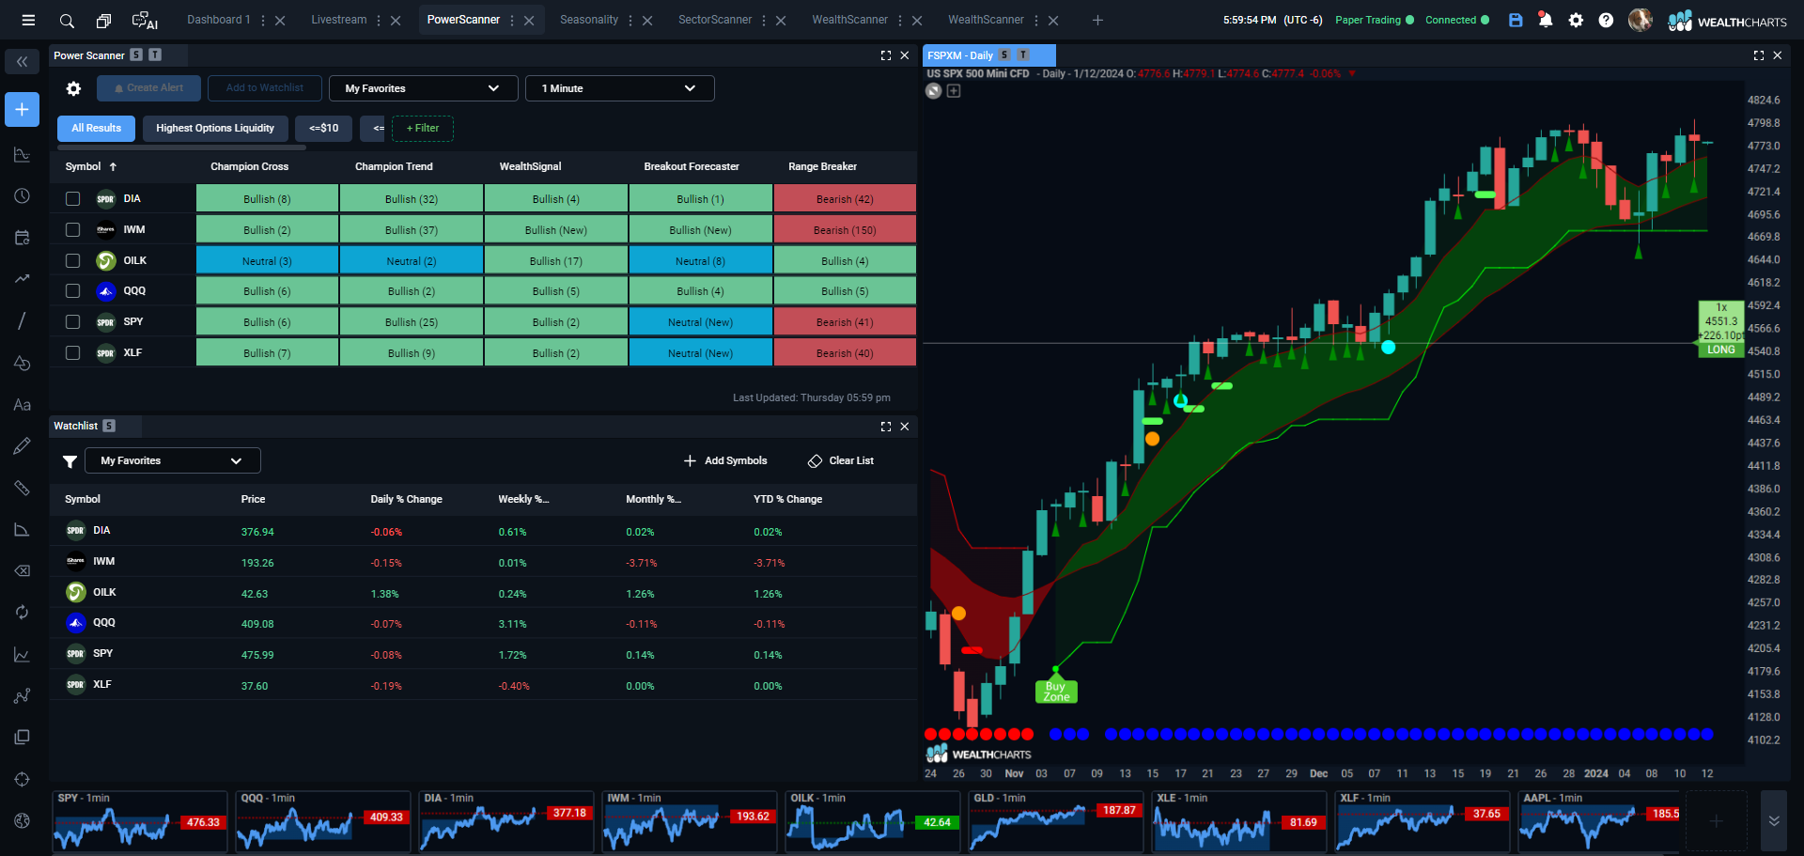This screenshot has height=856, width=1804.
Task: Add a new tab with plus
Action: [x=1097, y=20]
